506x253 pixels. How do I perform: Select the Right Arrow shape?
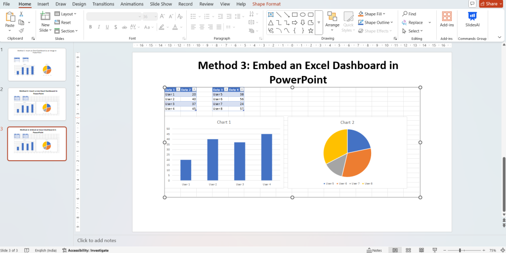point(295,23)
